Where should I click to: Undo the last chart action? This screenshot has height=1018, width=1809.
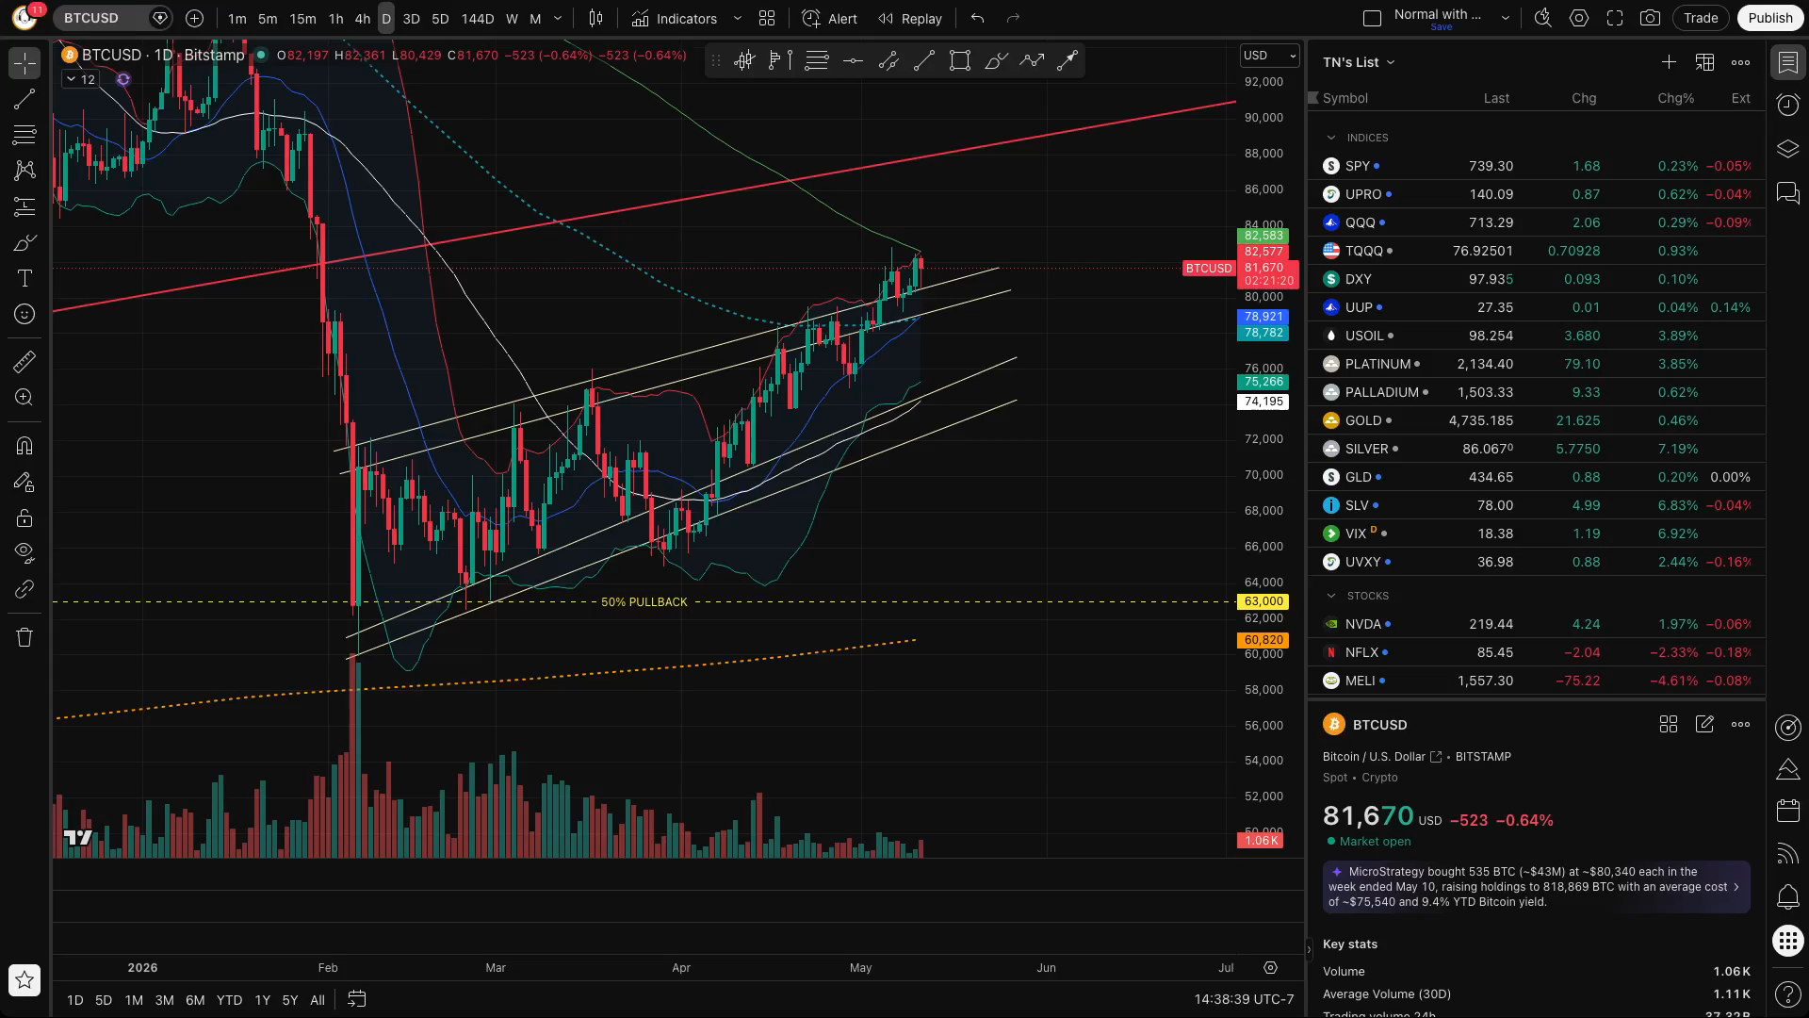click(978, 18)
